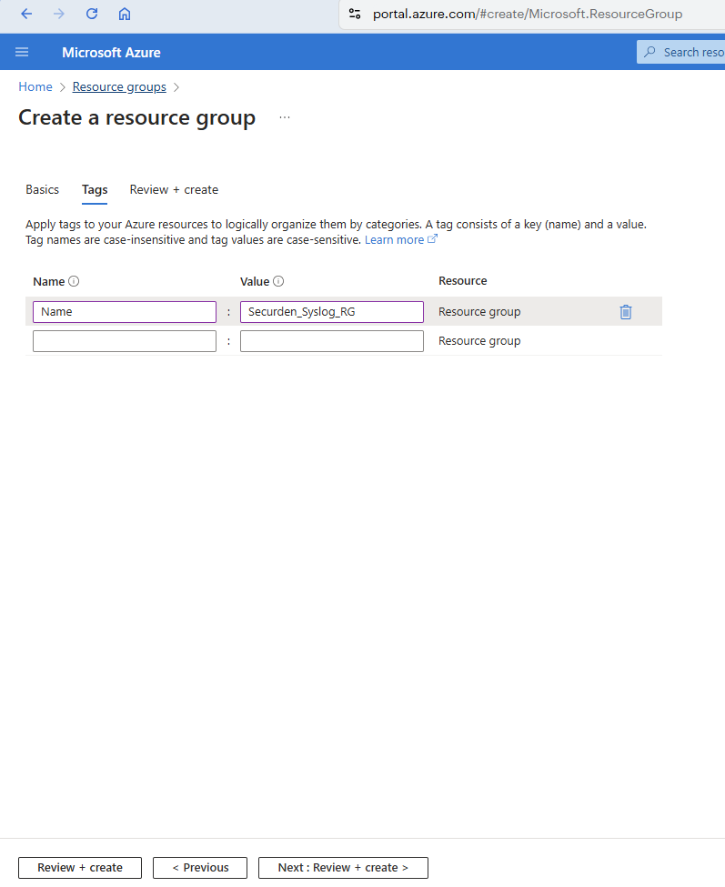Open site information icon in address bar

[x=355, y=14]
